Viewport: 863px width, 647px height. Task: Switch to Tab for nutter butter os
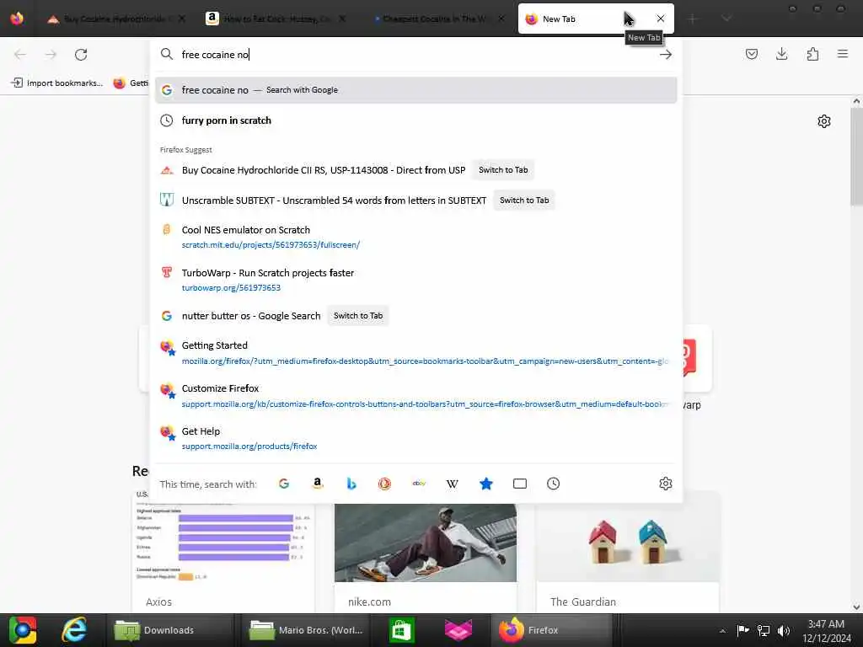coord(357,316)
